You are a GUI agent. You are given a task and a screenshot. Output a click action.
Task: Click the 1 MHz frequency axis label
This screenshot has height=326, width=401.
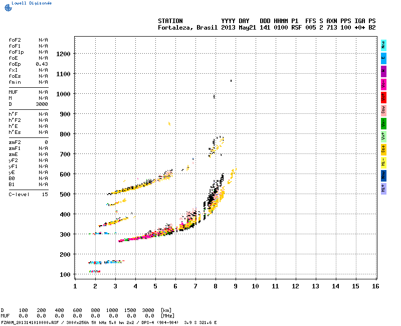click(x=75, y=286)
